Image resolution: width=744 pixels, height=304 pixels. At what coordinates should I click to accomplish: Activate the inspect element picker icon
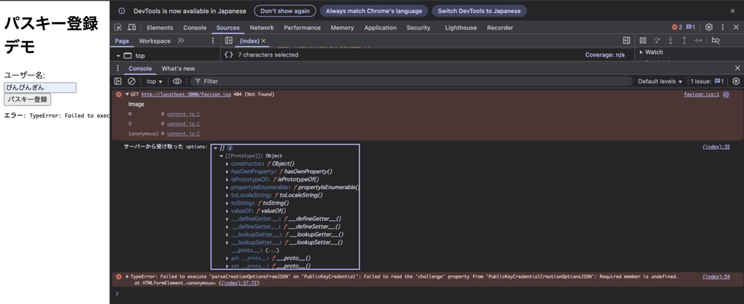click(118, 28)
